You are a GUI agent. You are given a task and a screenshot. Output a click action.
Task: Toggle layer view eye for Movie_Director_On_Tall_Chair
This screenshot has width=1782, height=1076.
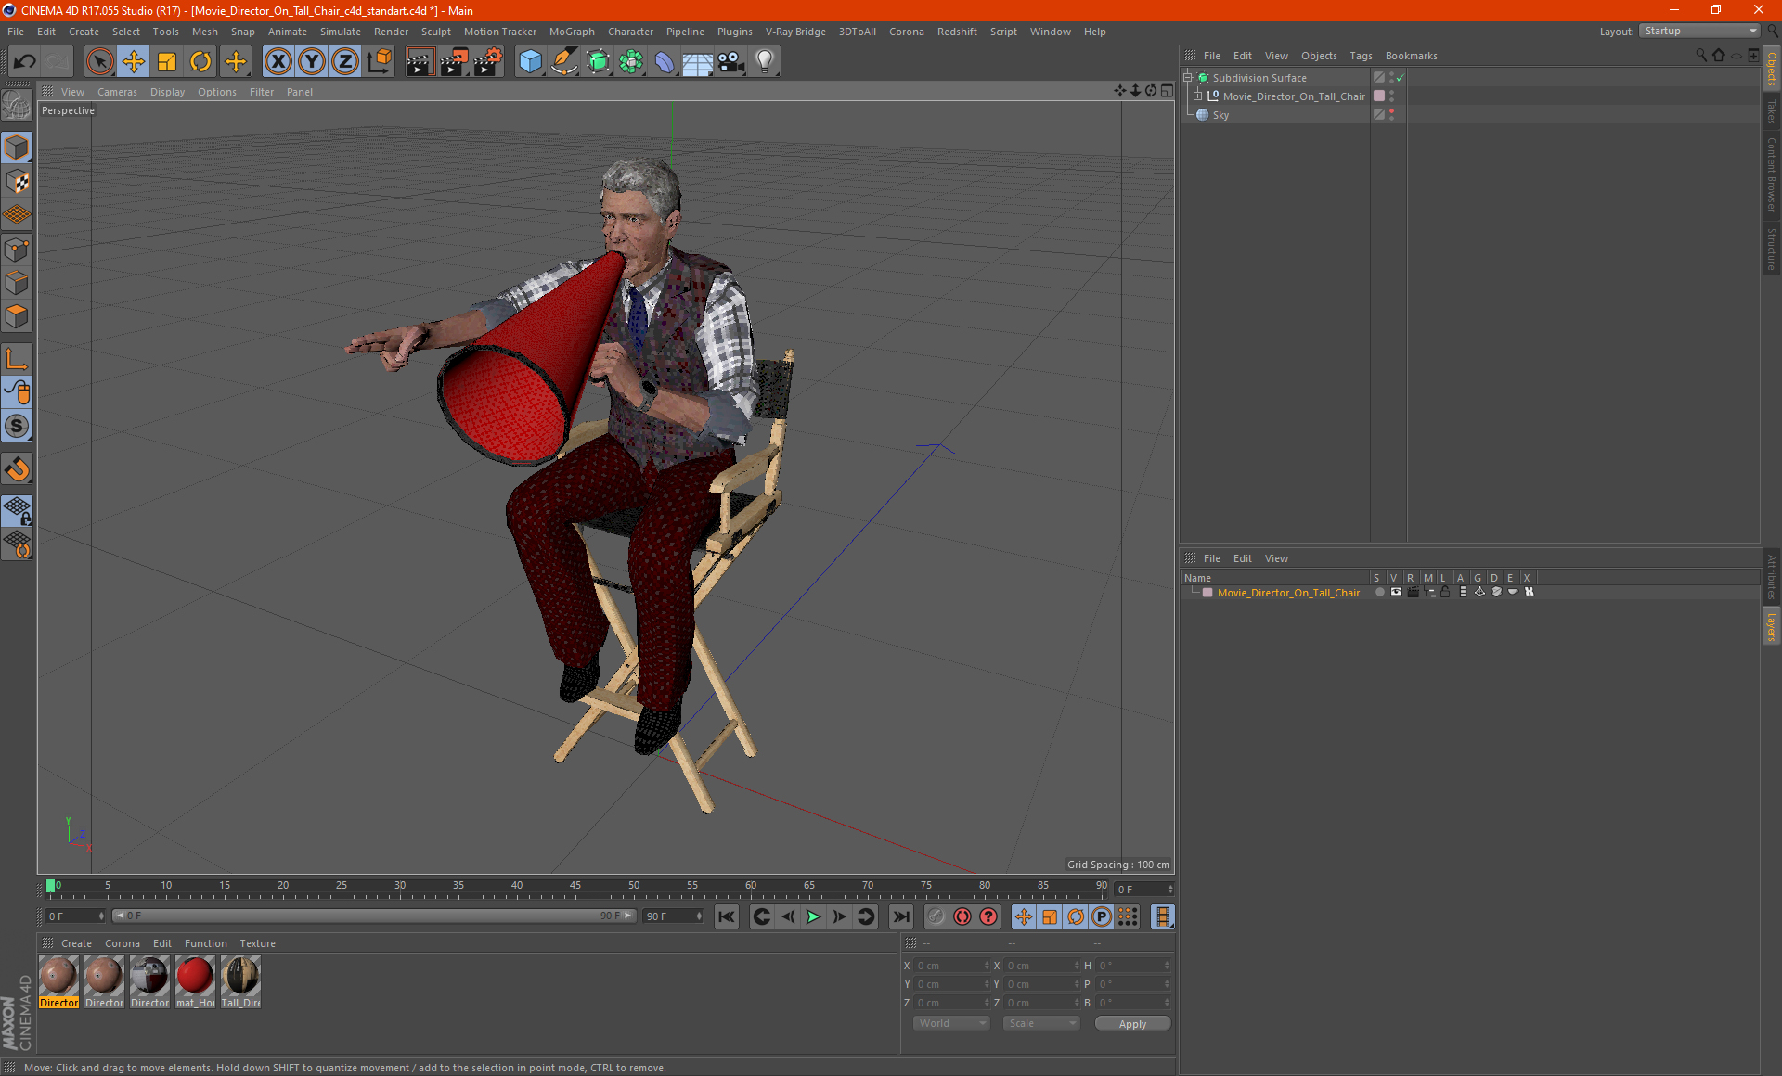1396,592
